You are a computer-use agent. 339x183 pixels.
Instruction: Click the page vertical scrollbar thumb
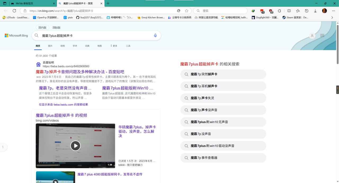tap(338, 44)
